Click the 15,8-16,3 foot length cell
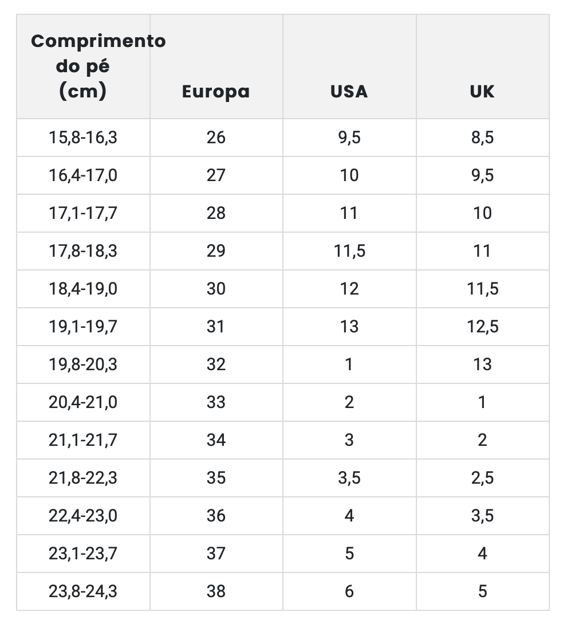567x643 pixels. point(83,138)
